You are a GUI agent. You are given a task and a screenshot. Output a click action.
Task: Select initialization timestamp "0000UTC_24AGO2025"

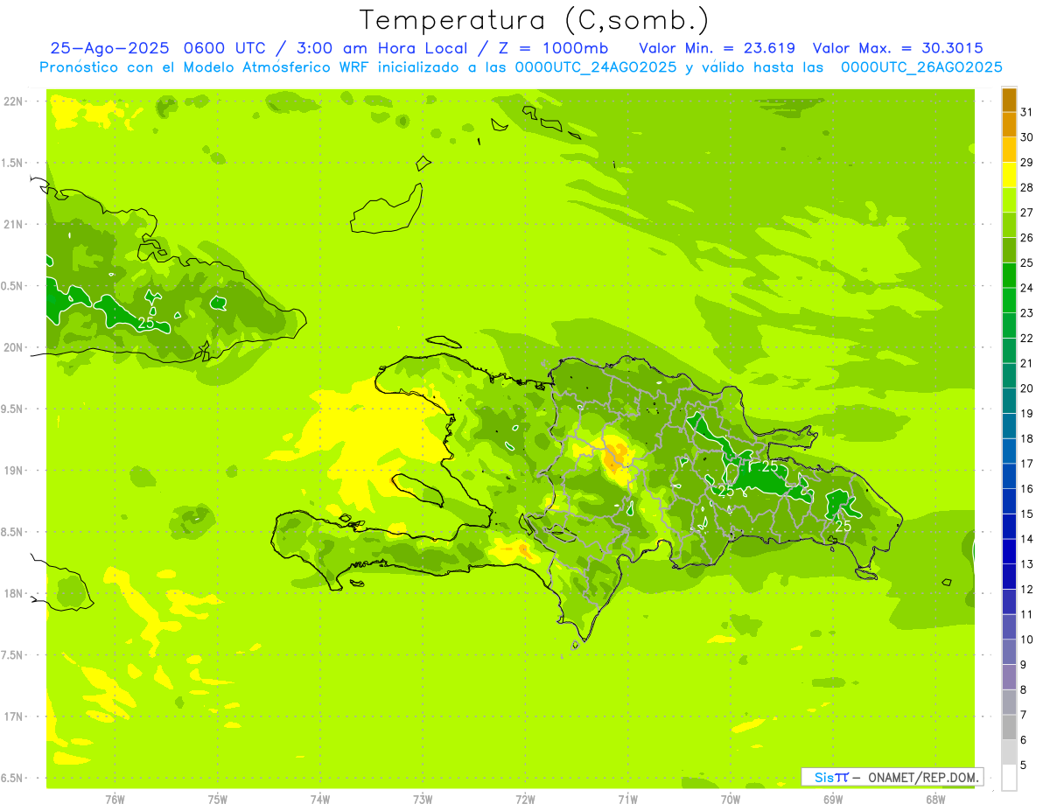tap(596, 67)
